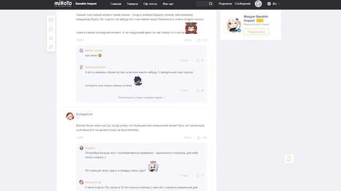341x191 pixels.
Task: Open the user profile above the sister reply
Action: pyautogui.click(x=95, y=67)
